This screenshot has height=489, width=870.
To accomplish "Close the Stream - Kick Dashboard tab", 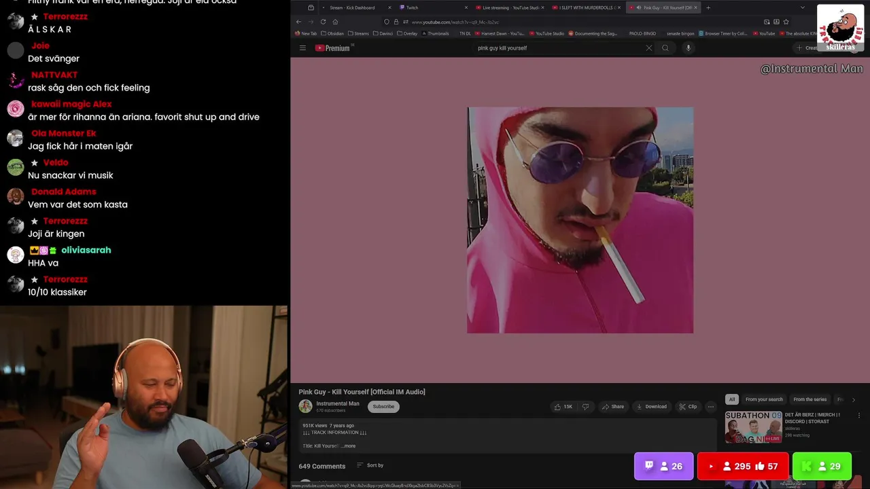I will (x=389, y=7).
